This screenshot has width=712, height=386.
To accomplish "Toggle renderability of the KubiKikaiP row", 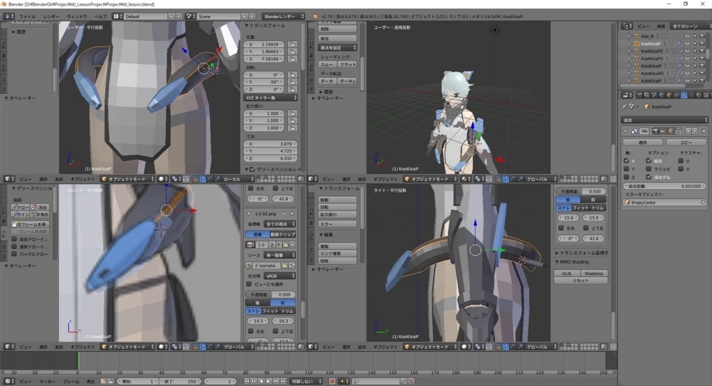I will (x=702, y=81).
